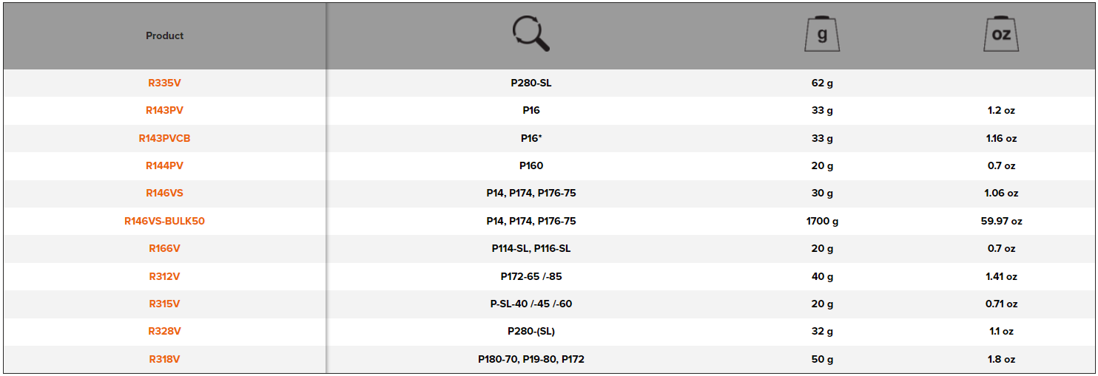Screen dimensions: 1098x376
Task: Click the P114-SL, P116-SL cell
Action: 531,248
